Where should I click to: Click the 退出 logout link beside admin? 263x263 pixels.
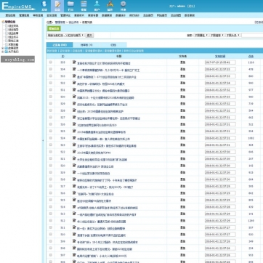coord(191,7)
